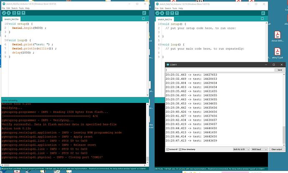This screenshot has height=173, width=288.
Task: Collapse setup() fold marker in right editor
Action: pyautogui.click(x=161, y=24)
